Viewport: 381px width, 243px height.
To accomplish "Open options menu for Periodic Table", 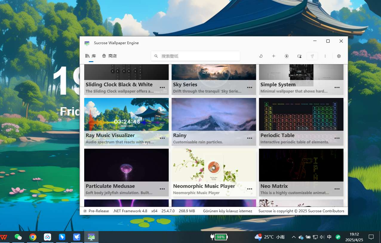I will point(337,138).
